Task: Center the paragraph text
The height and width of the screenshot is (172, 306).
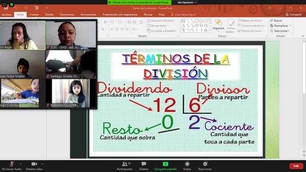Action: click(x=117, y=29)
